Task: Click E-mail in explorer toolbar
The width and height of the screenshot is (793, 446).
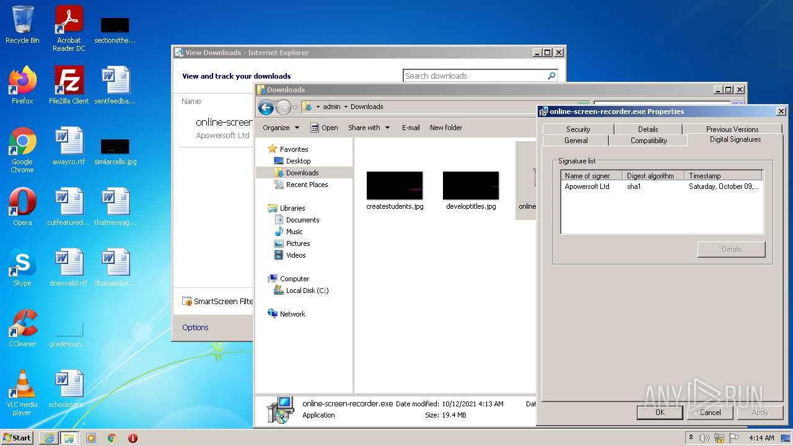Action: 411,128
